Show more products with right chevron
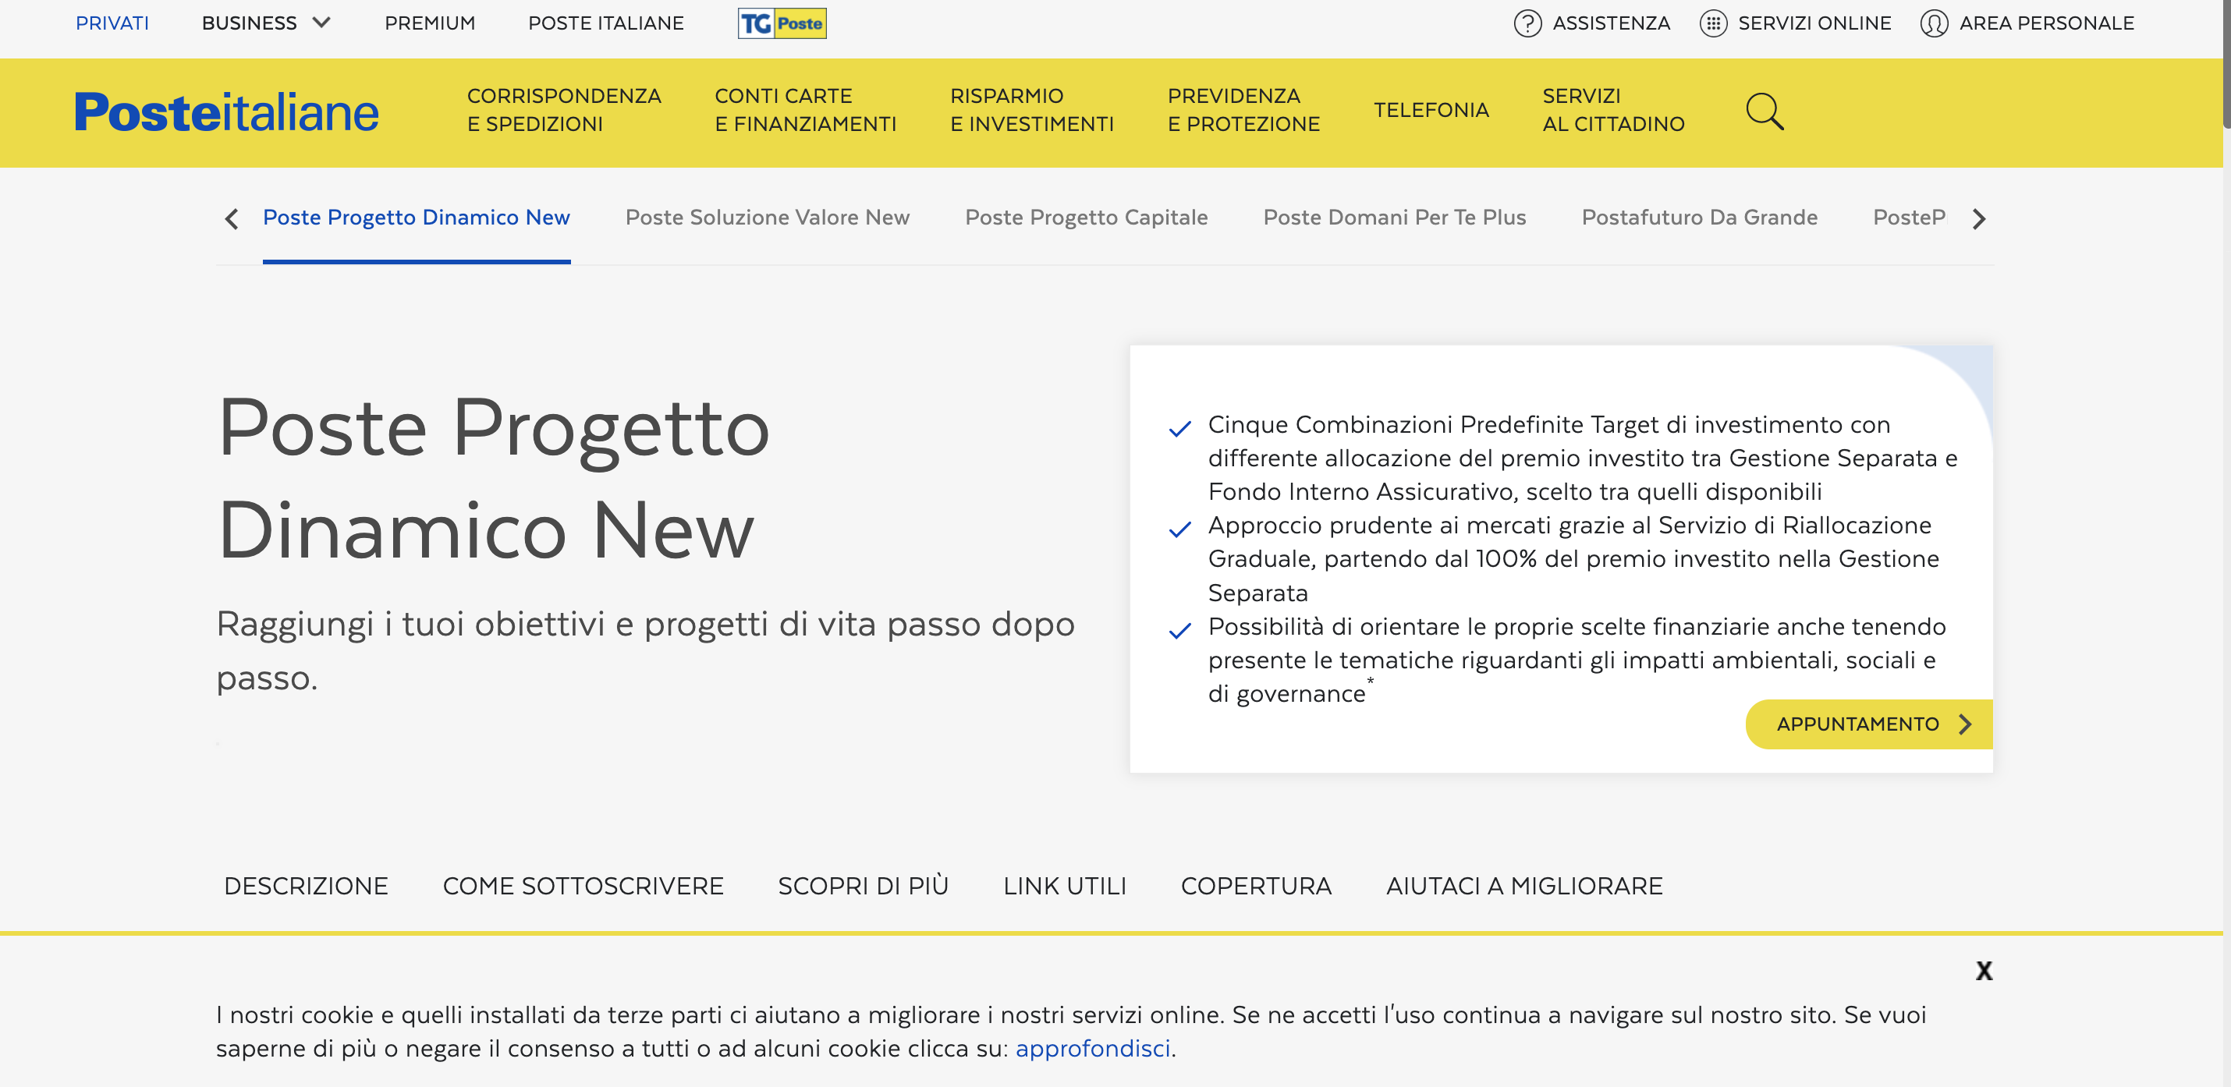Viewport: 2231px width, 1087px height. tap(1978, 219)
